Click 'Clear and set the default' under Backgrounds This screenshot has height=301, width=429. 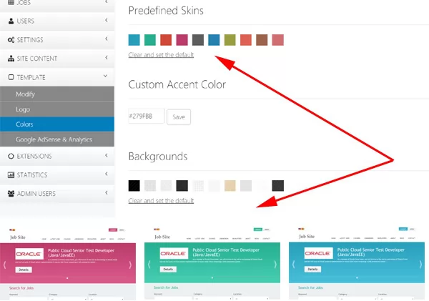(161, 201)
